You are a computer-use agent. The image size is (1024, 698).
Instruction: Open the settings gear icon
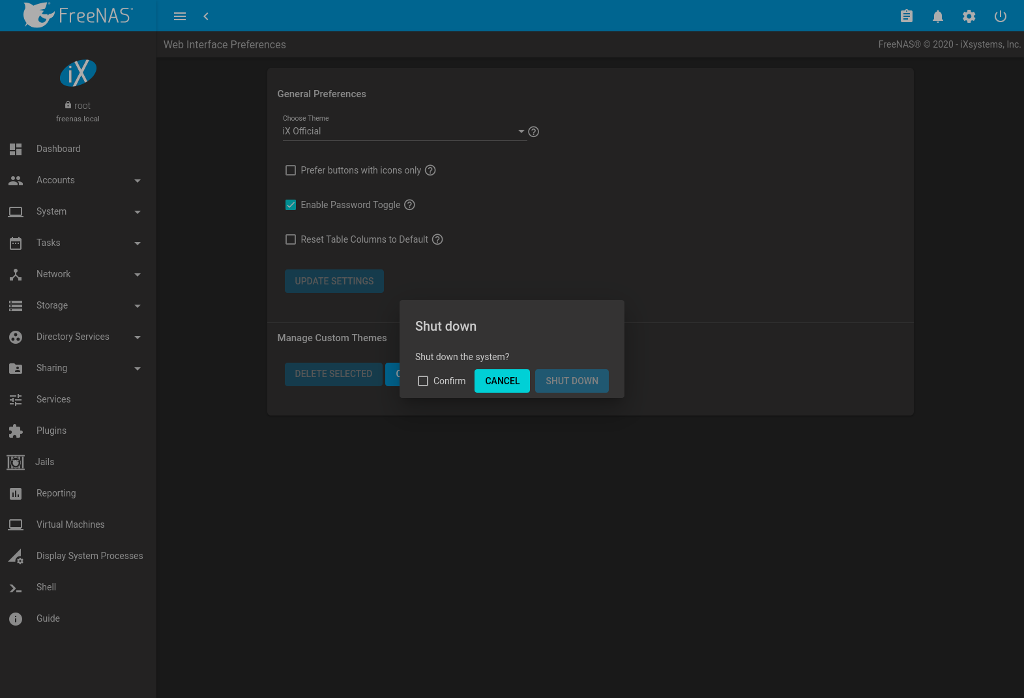point(969,16)
